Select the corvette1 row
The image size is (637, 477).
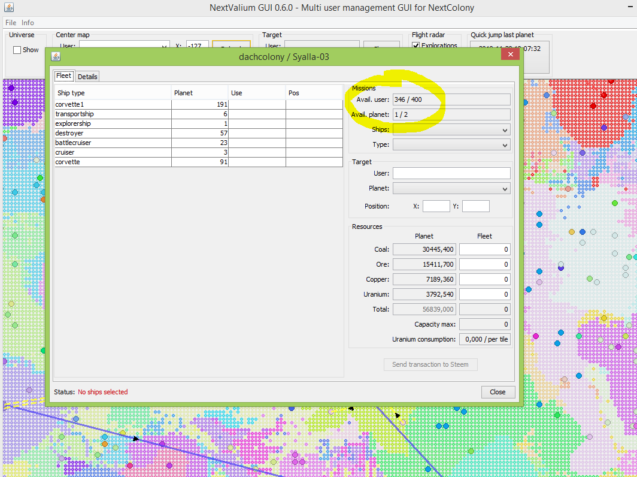tap(199, 104)
